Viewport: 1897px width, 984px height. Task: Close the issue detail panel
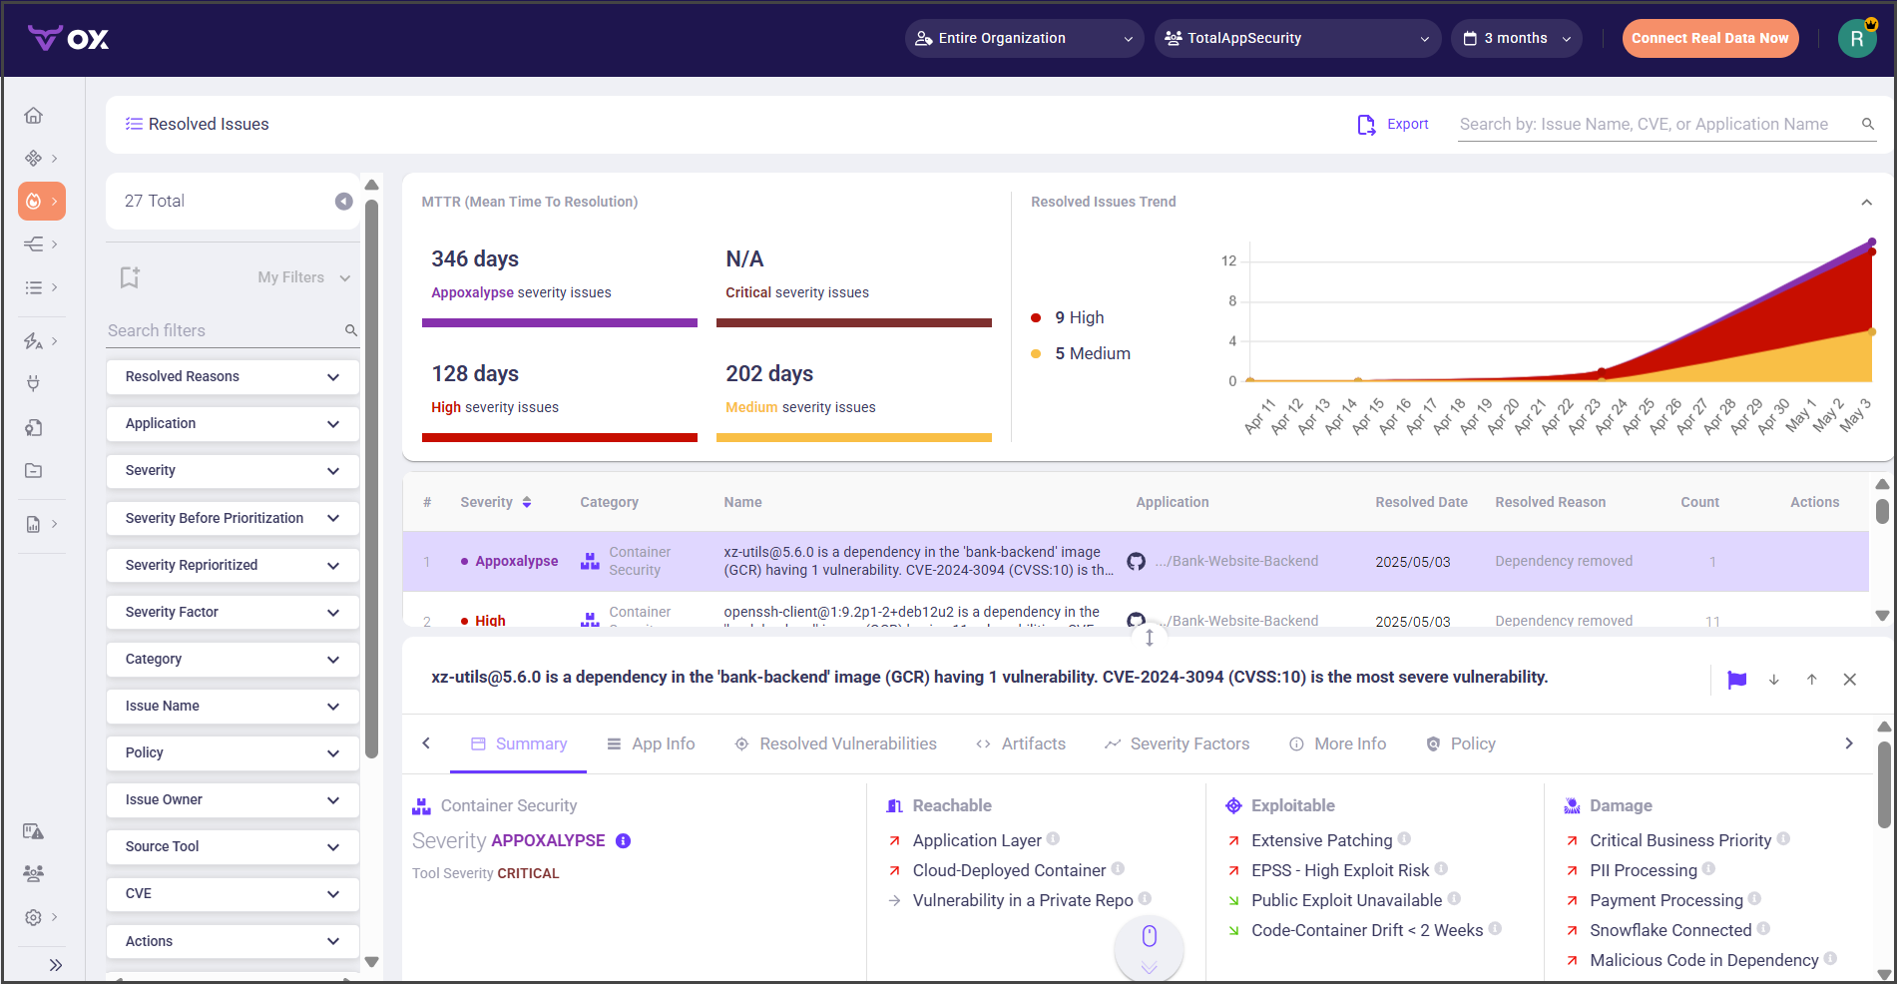[1849, 680]
